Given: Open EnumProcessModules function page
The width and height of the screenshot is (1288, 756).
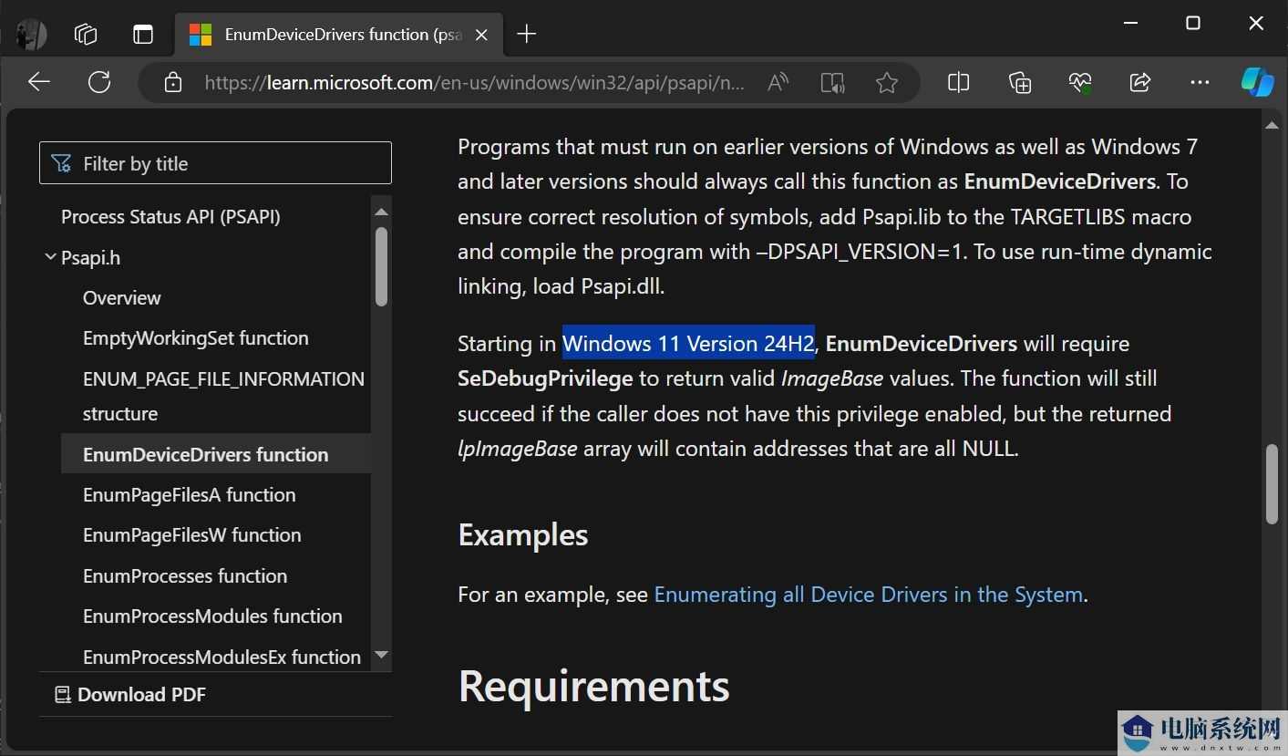Looking at the screenshot, I should (212, 616).
